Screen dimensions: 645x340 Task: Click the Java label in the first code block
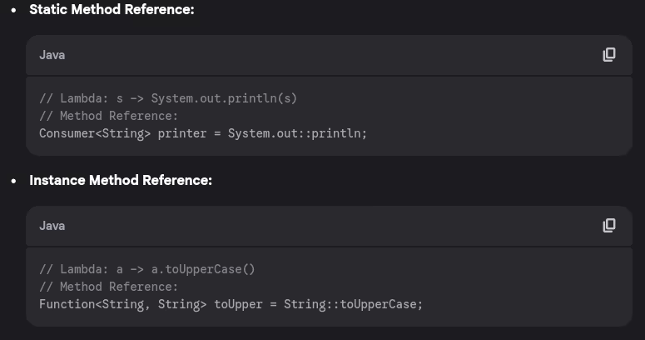52,55
